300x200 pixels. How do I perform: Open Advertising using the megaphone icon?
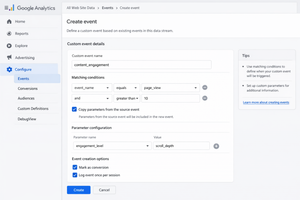9,57
